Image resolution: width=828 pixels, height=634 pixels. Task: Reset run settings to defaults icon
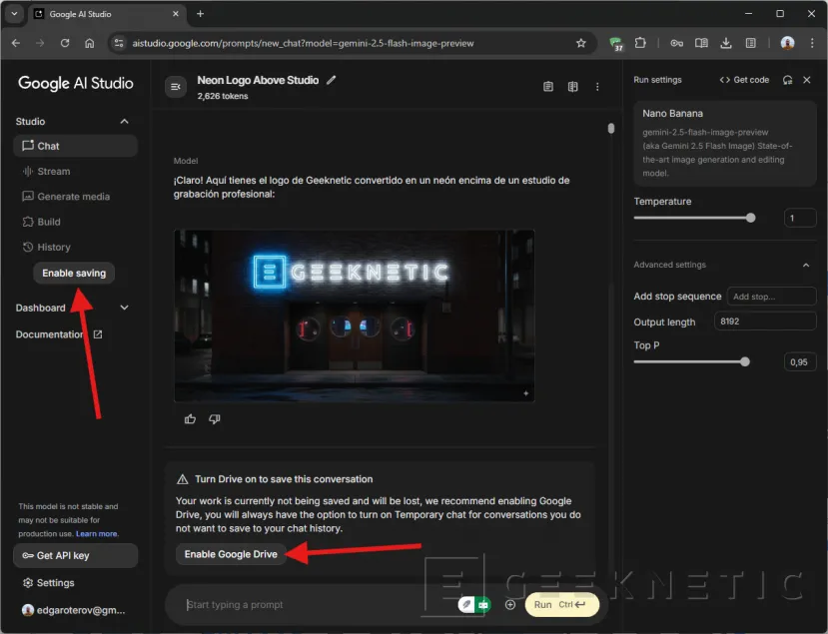click(x=787, y=80)
